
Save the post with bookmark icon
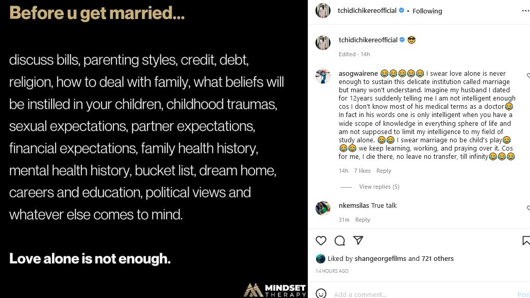click(526, 241)
